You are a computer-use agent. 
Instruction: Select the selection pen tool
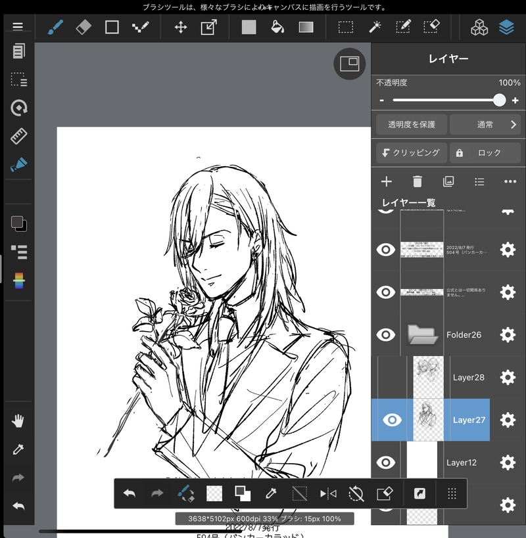point(403,27)
